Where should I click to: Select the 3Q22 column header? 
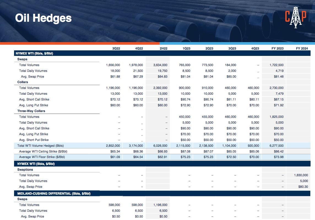pyautogui.click(x=116, y=48)
